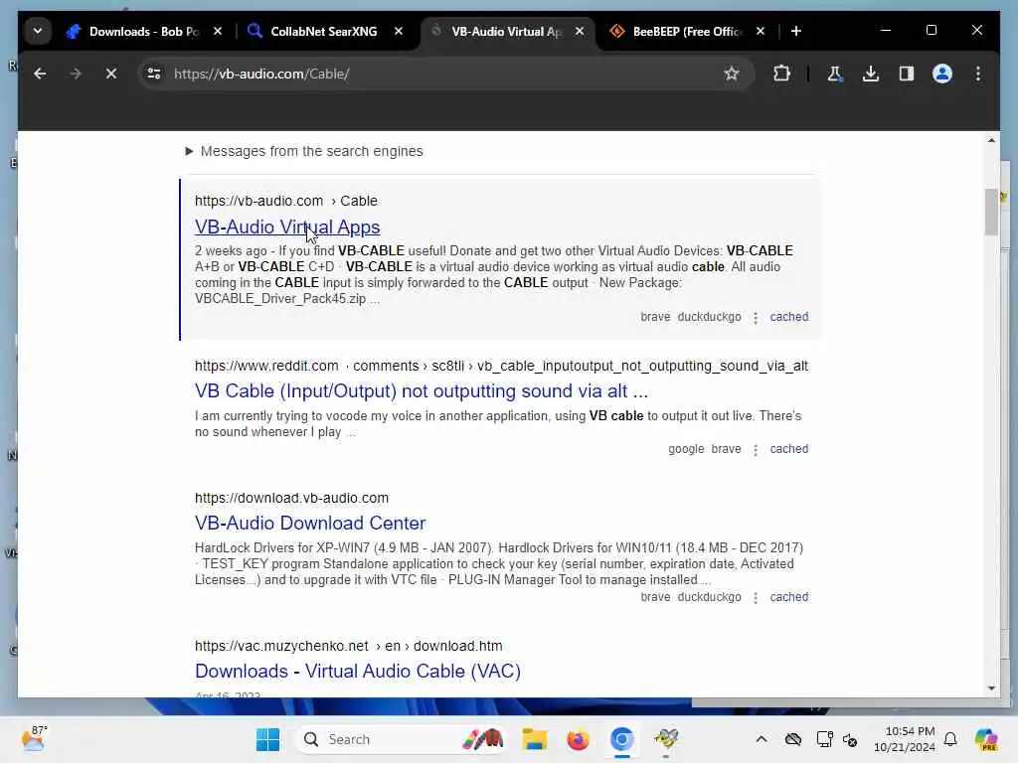Click the https://download.vb-audio.com URL text

point(291,498)
